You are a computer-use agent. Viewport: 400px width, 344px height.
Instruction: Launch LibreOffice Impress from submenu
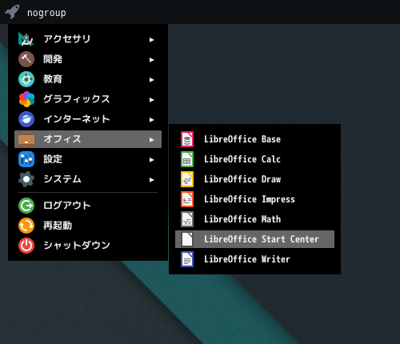click(x=254, y=199)
